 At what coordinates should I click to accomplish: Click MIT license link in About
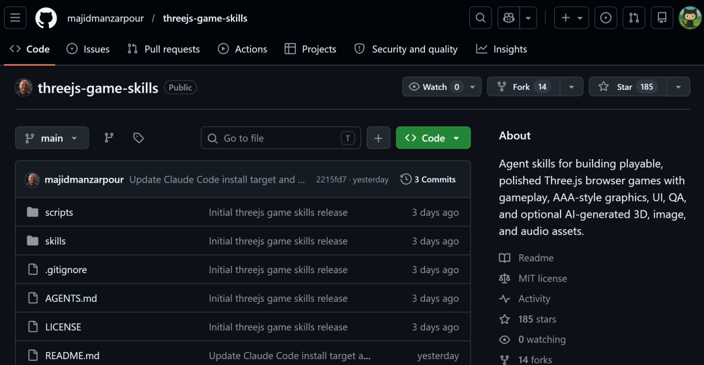(533, 278)
